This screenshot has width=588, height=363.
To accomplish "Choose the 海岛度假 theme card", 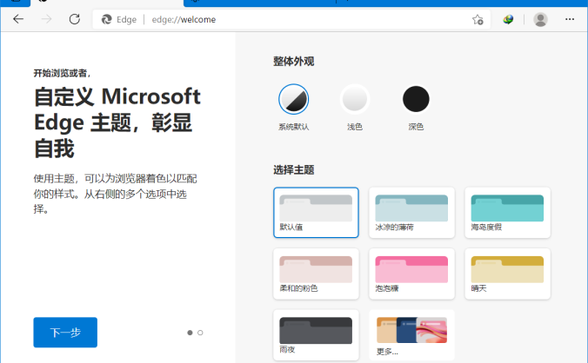I will pos(508,213).
